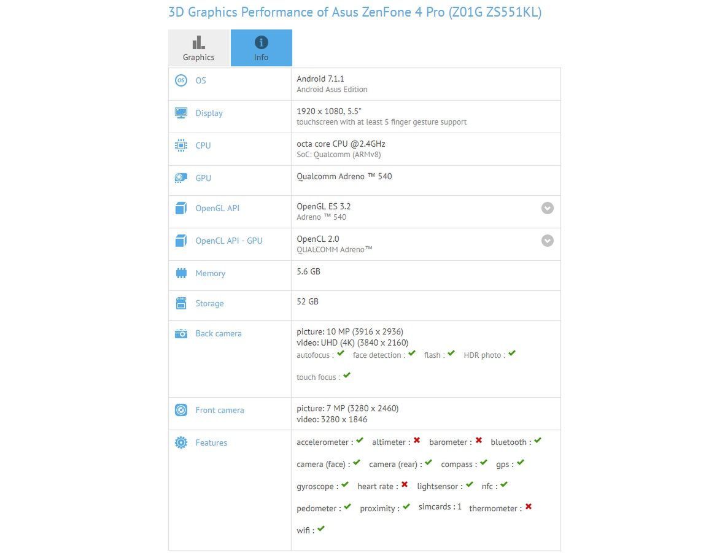Click the 1920 x 1080, 5.5" value
The height and width of the screenshot is (553, 725).
(329, 111)
